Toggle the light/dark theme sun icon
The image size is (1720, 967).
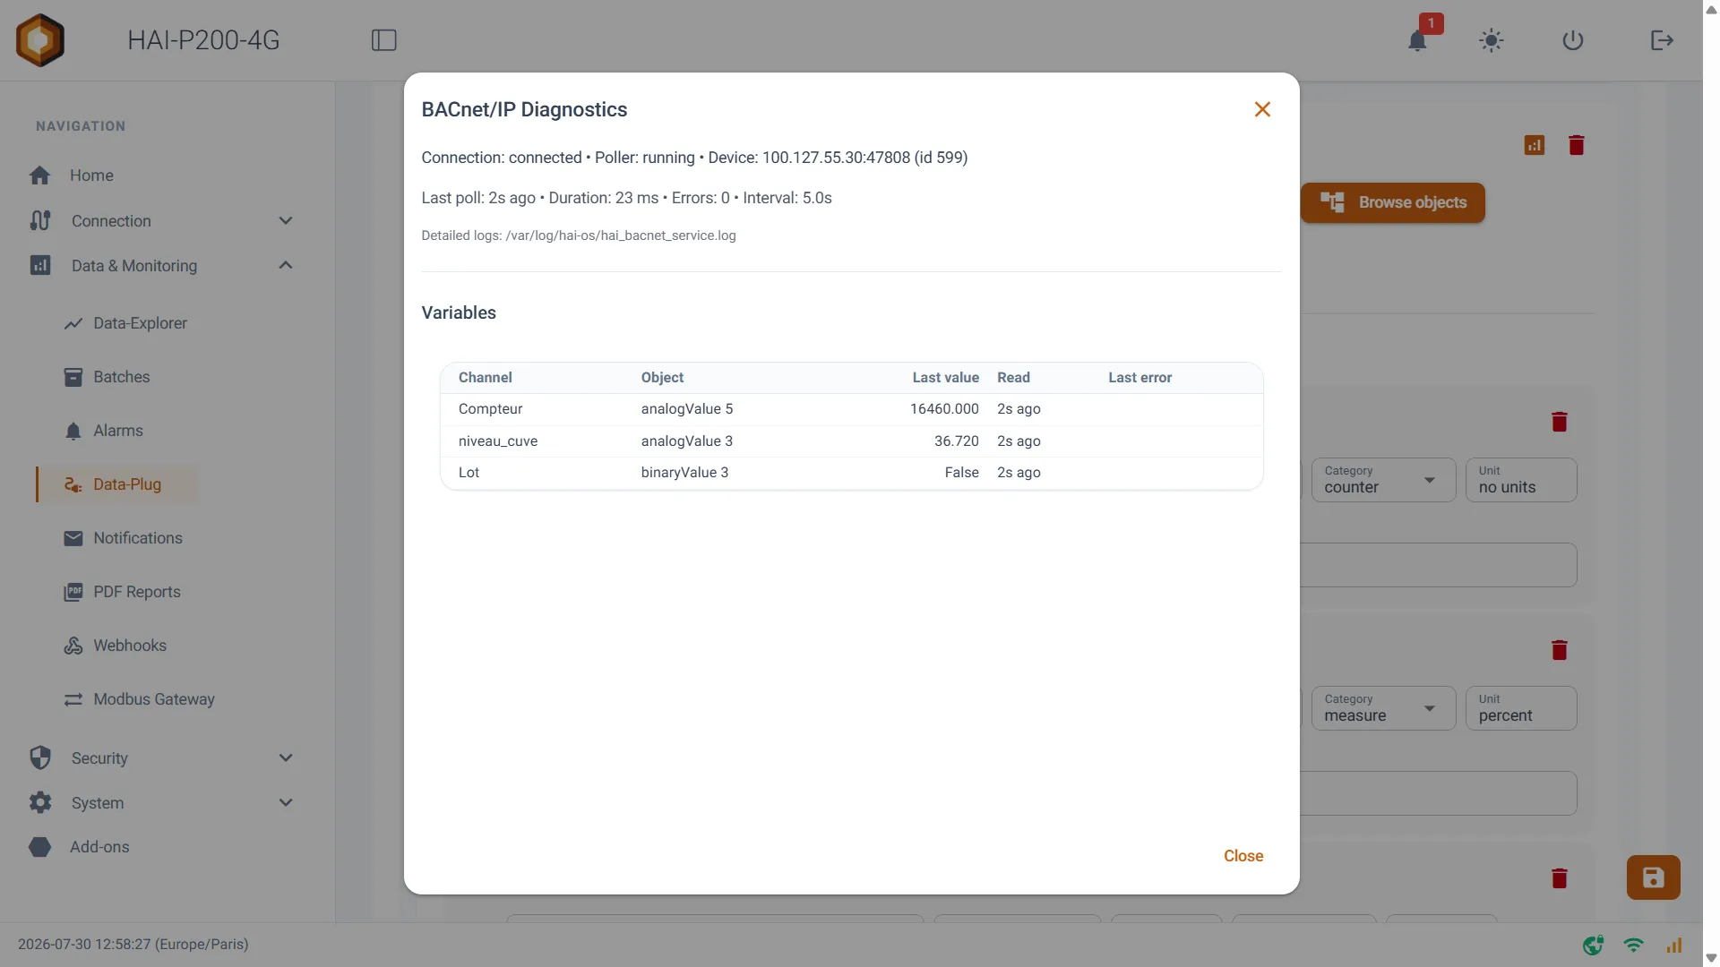(x=1492, y=40)
